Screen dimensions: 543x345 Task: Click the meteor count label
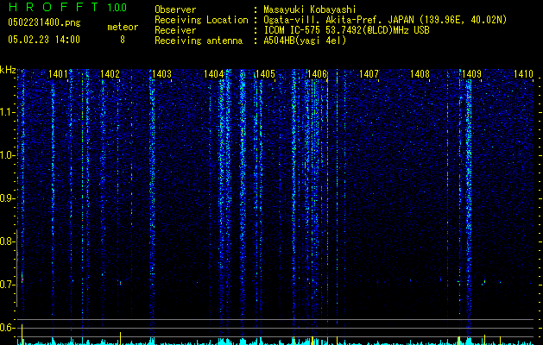123,27
